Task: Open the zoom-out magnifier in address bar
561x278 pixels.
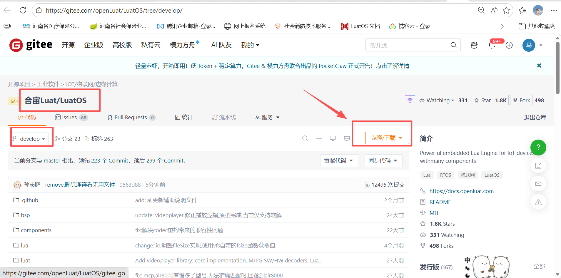Action: [x=481, y=10]
